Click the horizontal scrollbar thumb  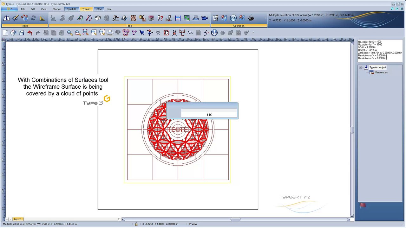tap(236, 219)
